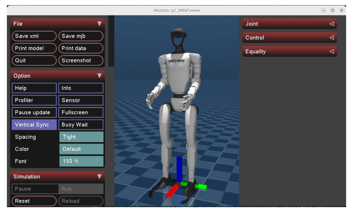
Task: Enable the Profiler display
Action: (x=34, y=100)
